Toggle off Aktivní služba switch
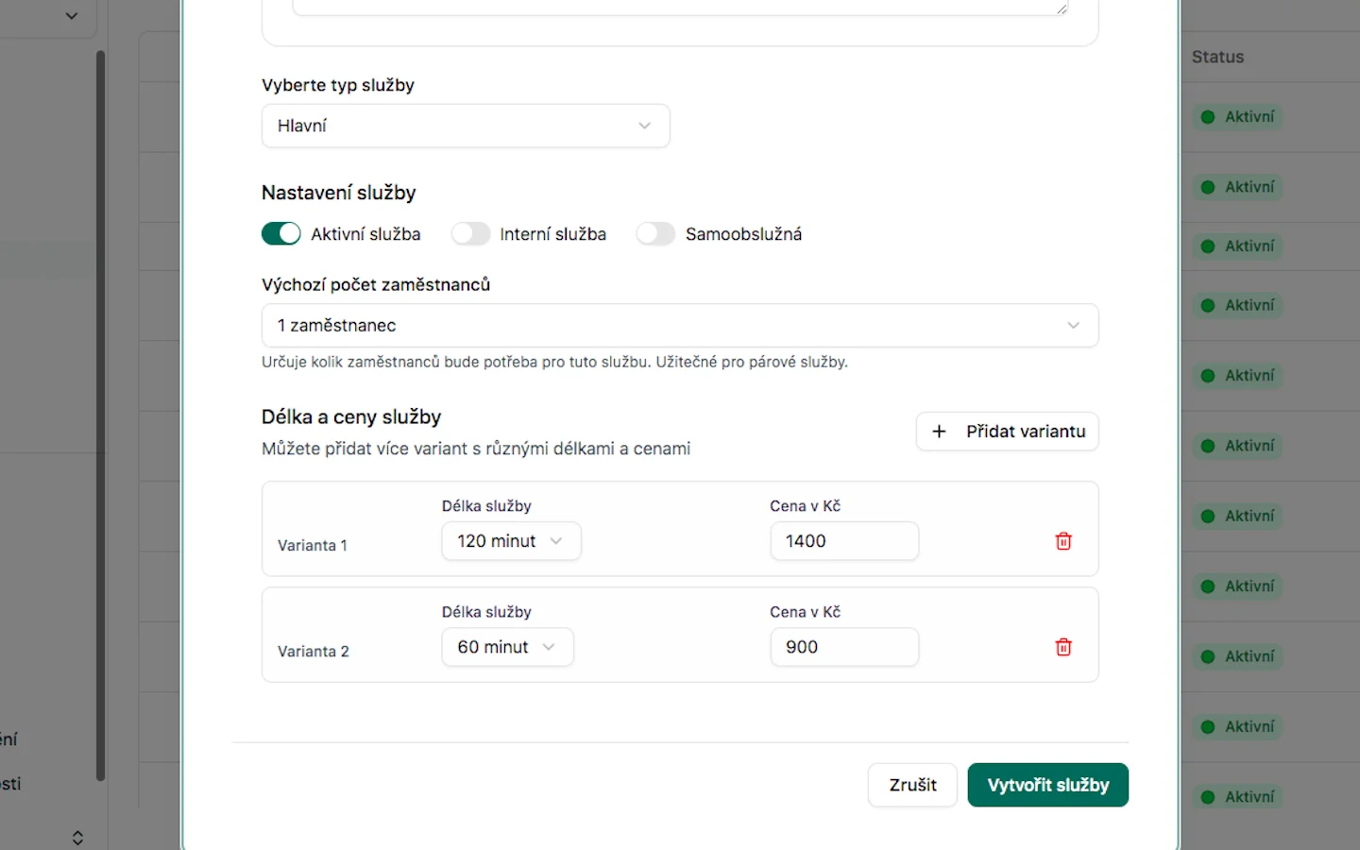This screenshot has height=850, width=1360. click(x=281, y=233)
